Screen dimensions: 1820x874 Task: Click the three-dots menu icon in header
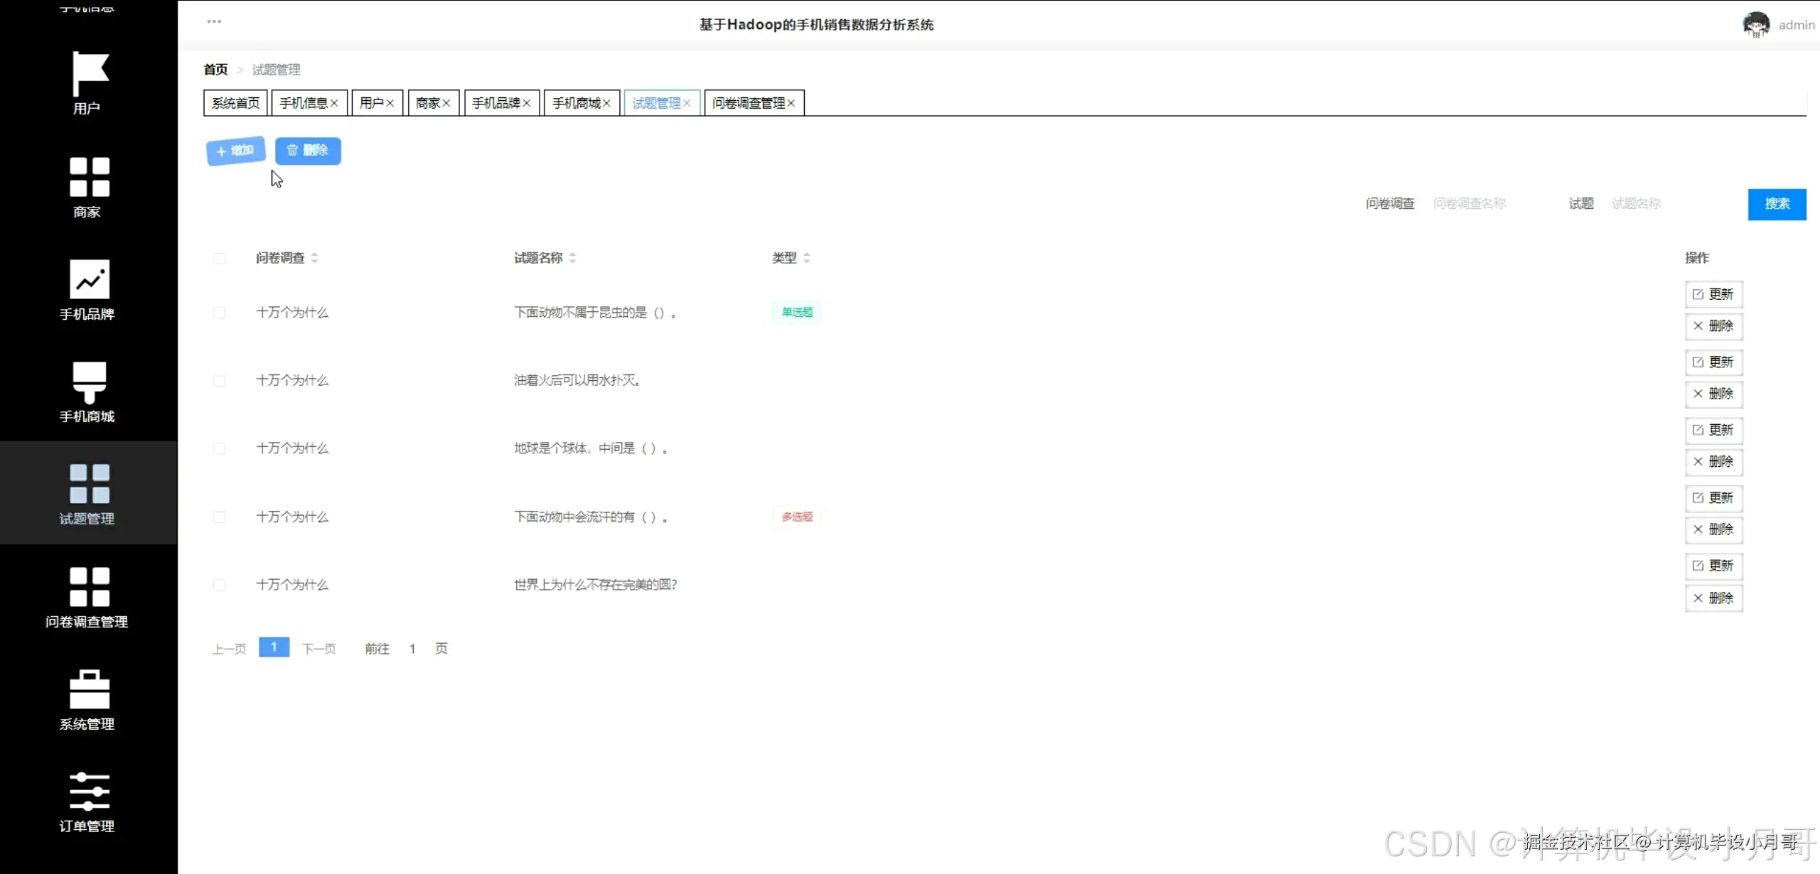click(214, 21)
